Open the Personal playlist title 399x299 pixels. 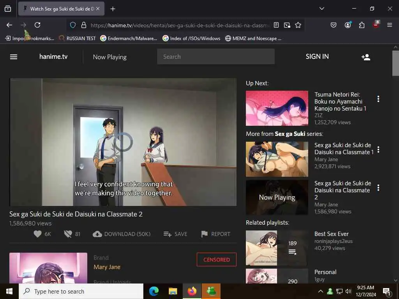pos(325,272)
